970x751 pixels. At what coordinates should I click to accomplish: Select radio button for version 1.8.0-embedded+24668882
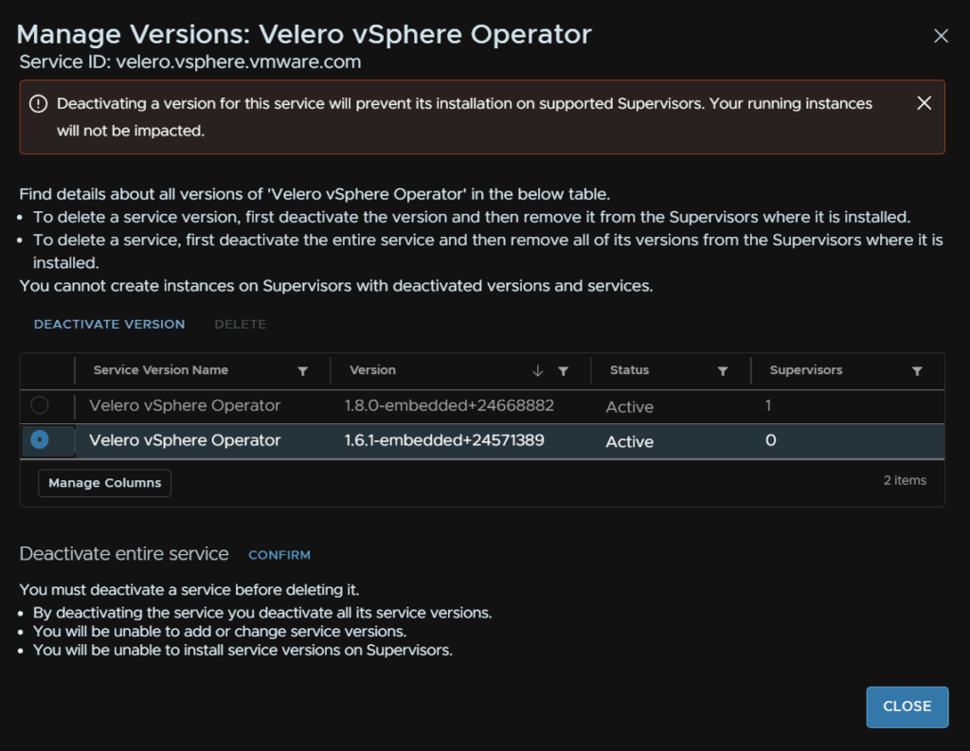(40, 405)
